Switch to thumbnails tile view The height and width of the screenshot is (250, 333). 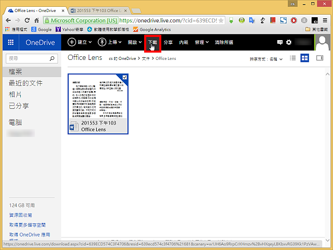coord(304,58)
